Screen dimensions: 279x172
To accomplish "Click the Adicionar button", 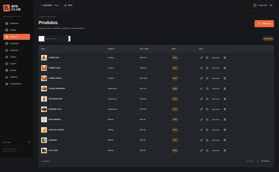I will (264, 24).
